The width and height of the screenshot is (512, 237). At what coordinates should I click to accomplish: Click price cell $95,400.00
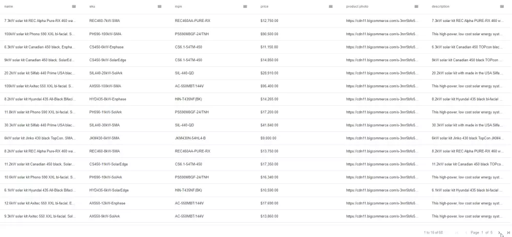click(x=269, y=86)
